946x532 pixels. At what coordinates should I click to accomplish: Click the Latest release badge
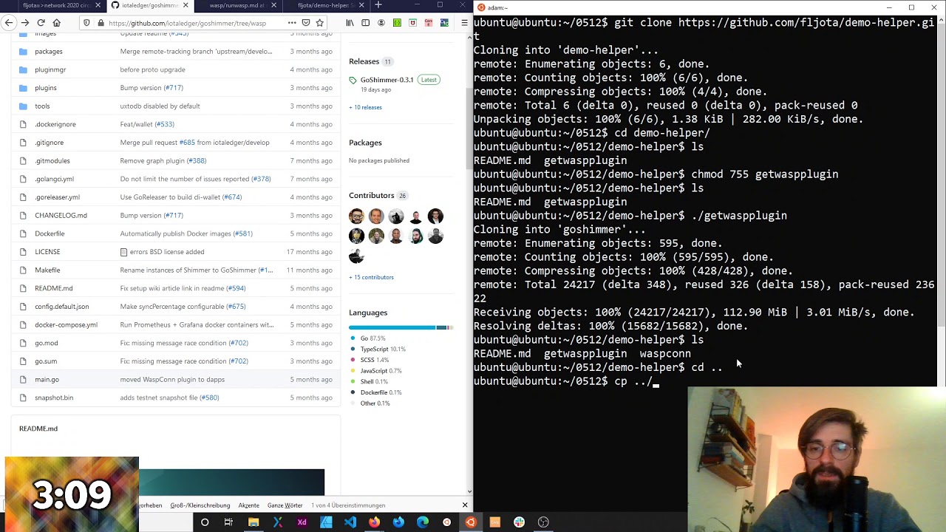coord(429,80)
